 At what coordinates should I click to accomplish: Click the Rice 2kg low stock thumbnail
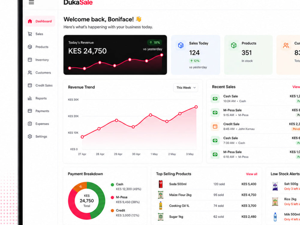[275, 202]
